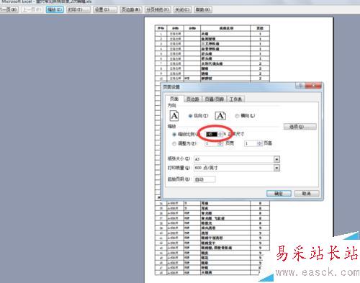Click the portrait orientation page icon
Screen dimensions: 360x283
(174, 116)
